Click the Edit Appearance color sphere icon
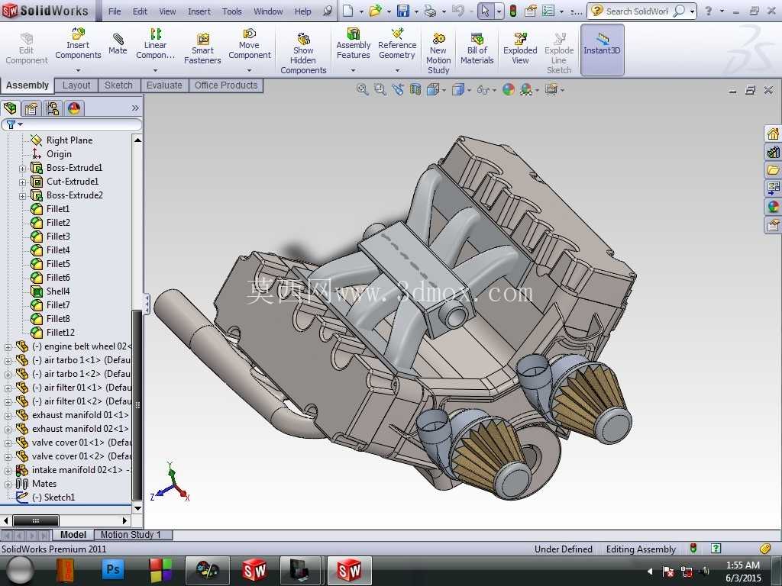Viewport: 782px width, 586px height. (508, 90)
